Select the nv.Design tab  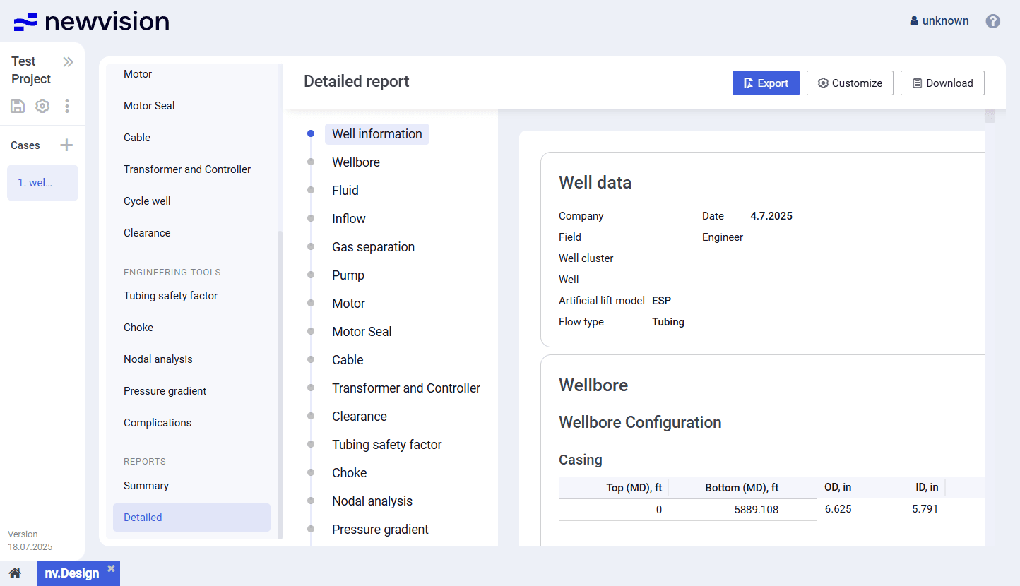tap(71, 573)
